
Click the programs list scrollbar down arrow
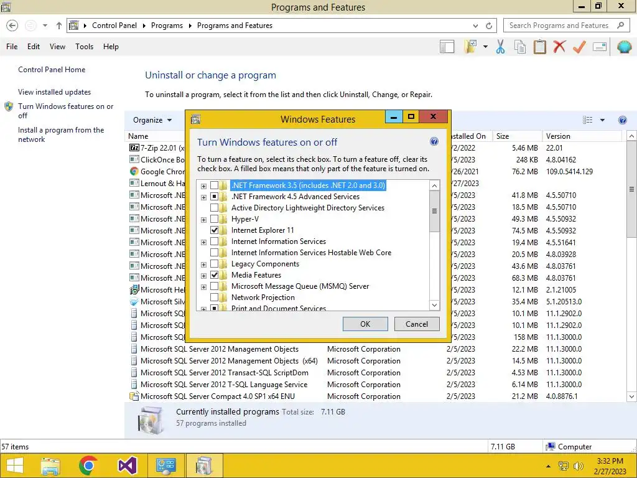(631, 396)
